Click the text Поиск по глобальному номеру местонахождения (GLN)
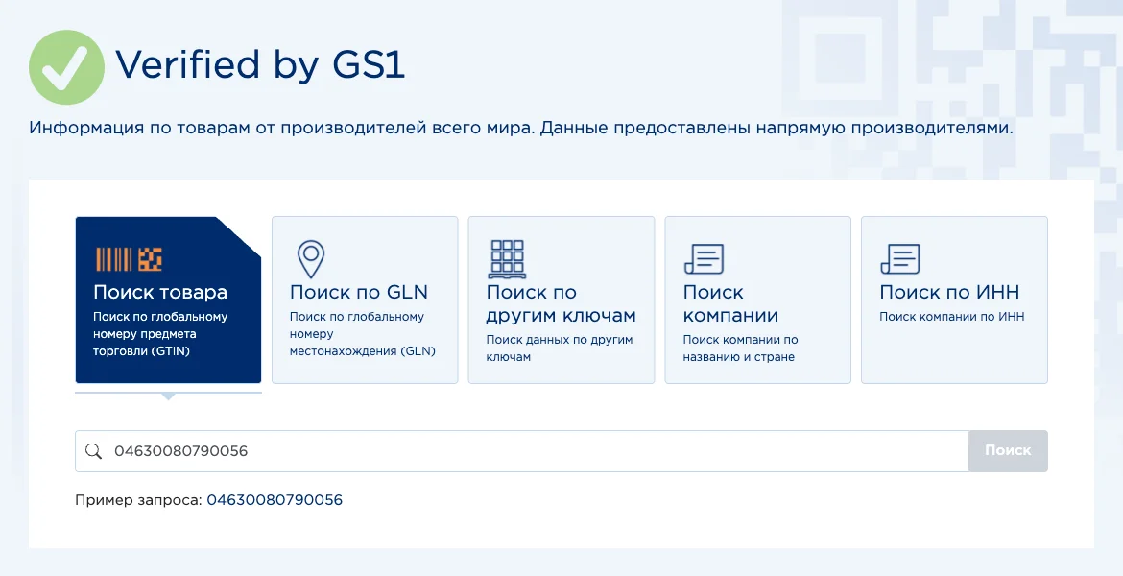 click(363, 334)
